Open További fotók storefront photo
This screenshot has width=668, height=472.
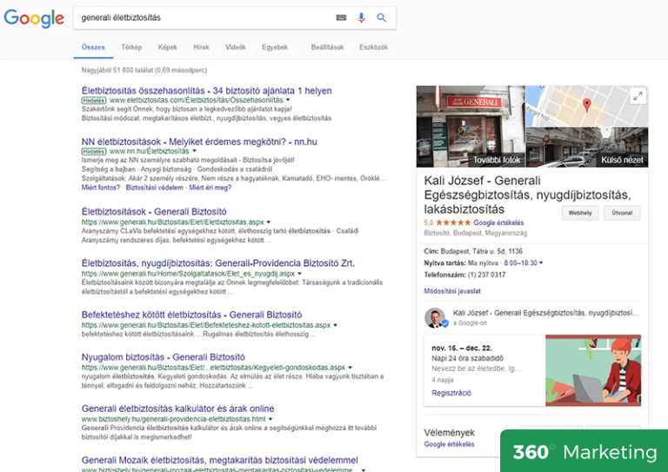coord(471,126)
